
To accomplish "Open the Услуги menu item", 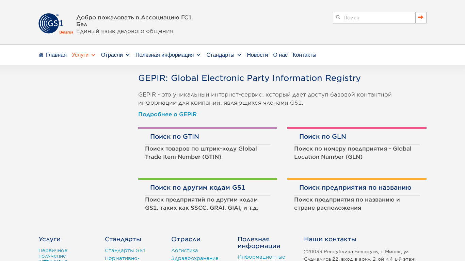I will (x=80, y=55).
